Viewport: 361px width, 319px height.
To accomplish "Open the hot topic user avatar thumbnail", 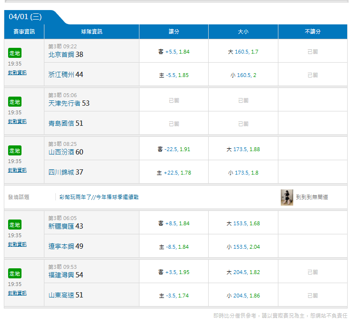I will pyautogui.click(x=287, y=197).
